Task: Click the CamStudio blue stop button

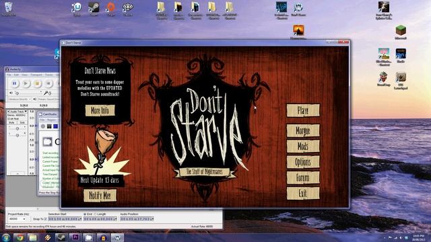Action: [x=55, y=126]
